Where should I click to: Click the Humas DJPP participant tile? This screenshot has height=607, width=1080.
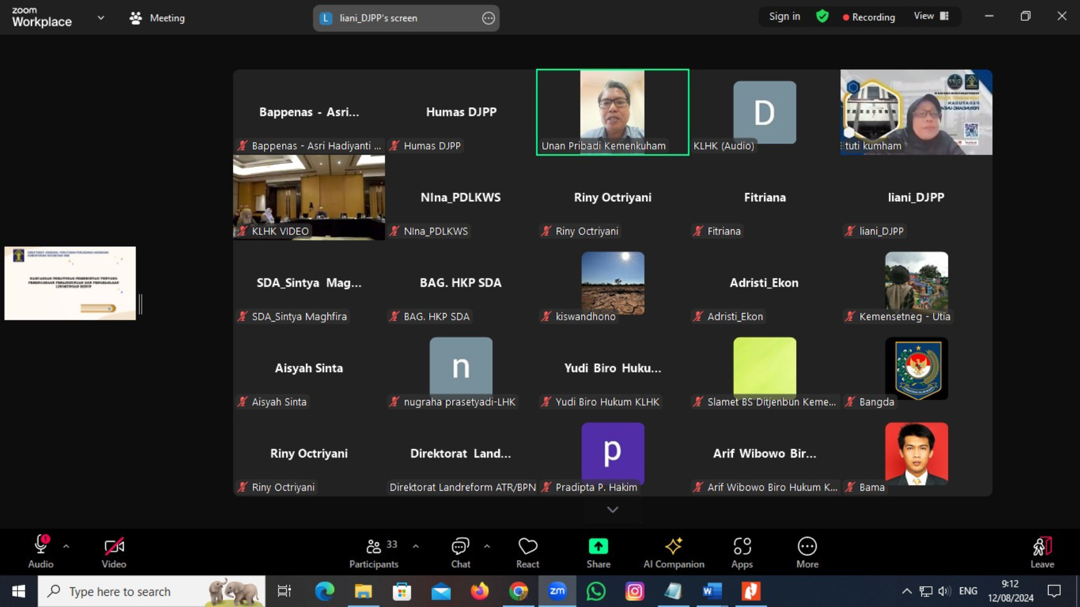pos(461,112)
